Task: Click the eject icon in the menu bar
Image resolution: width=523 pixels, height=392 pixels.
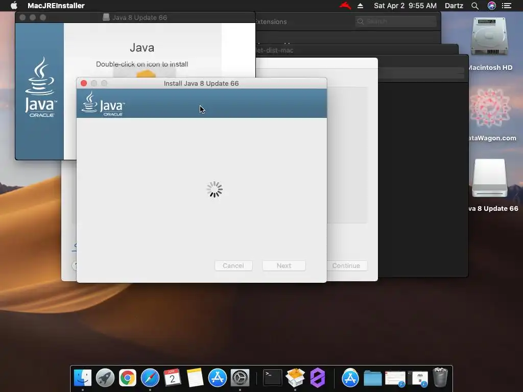Action: click(360, 6)
